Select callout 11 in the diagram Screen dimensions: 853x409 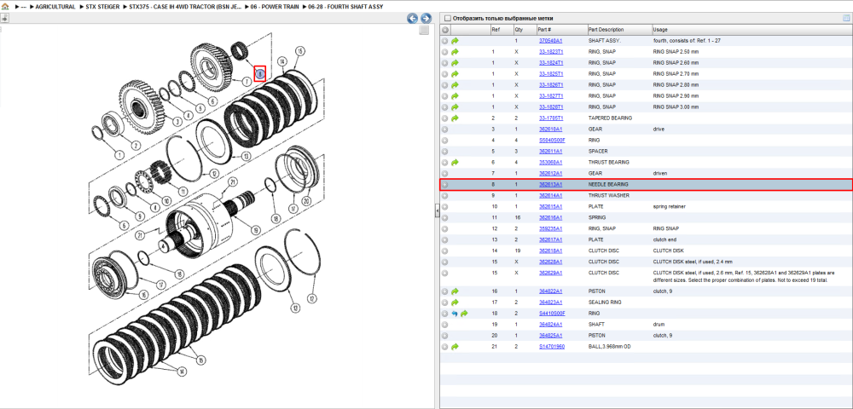(183, 192)
